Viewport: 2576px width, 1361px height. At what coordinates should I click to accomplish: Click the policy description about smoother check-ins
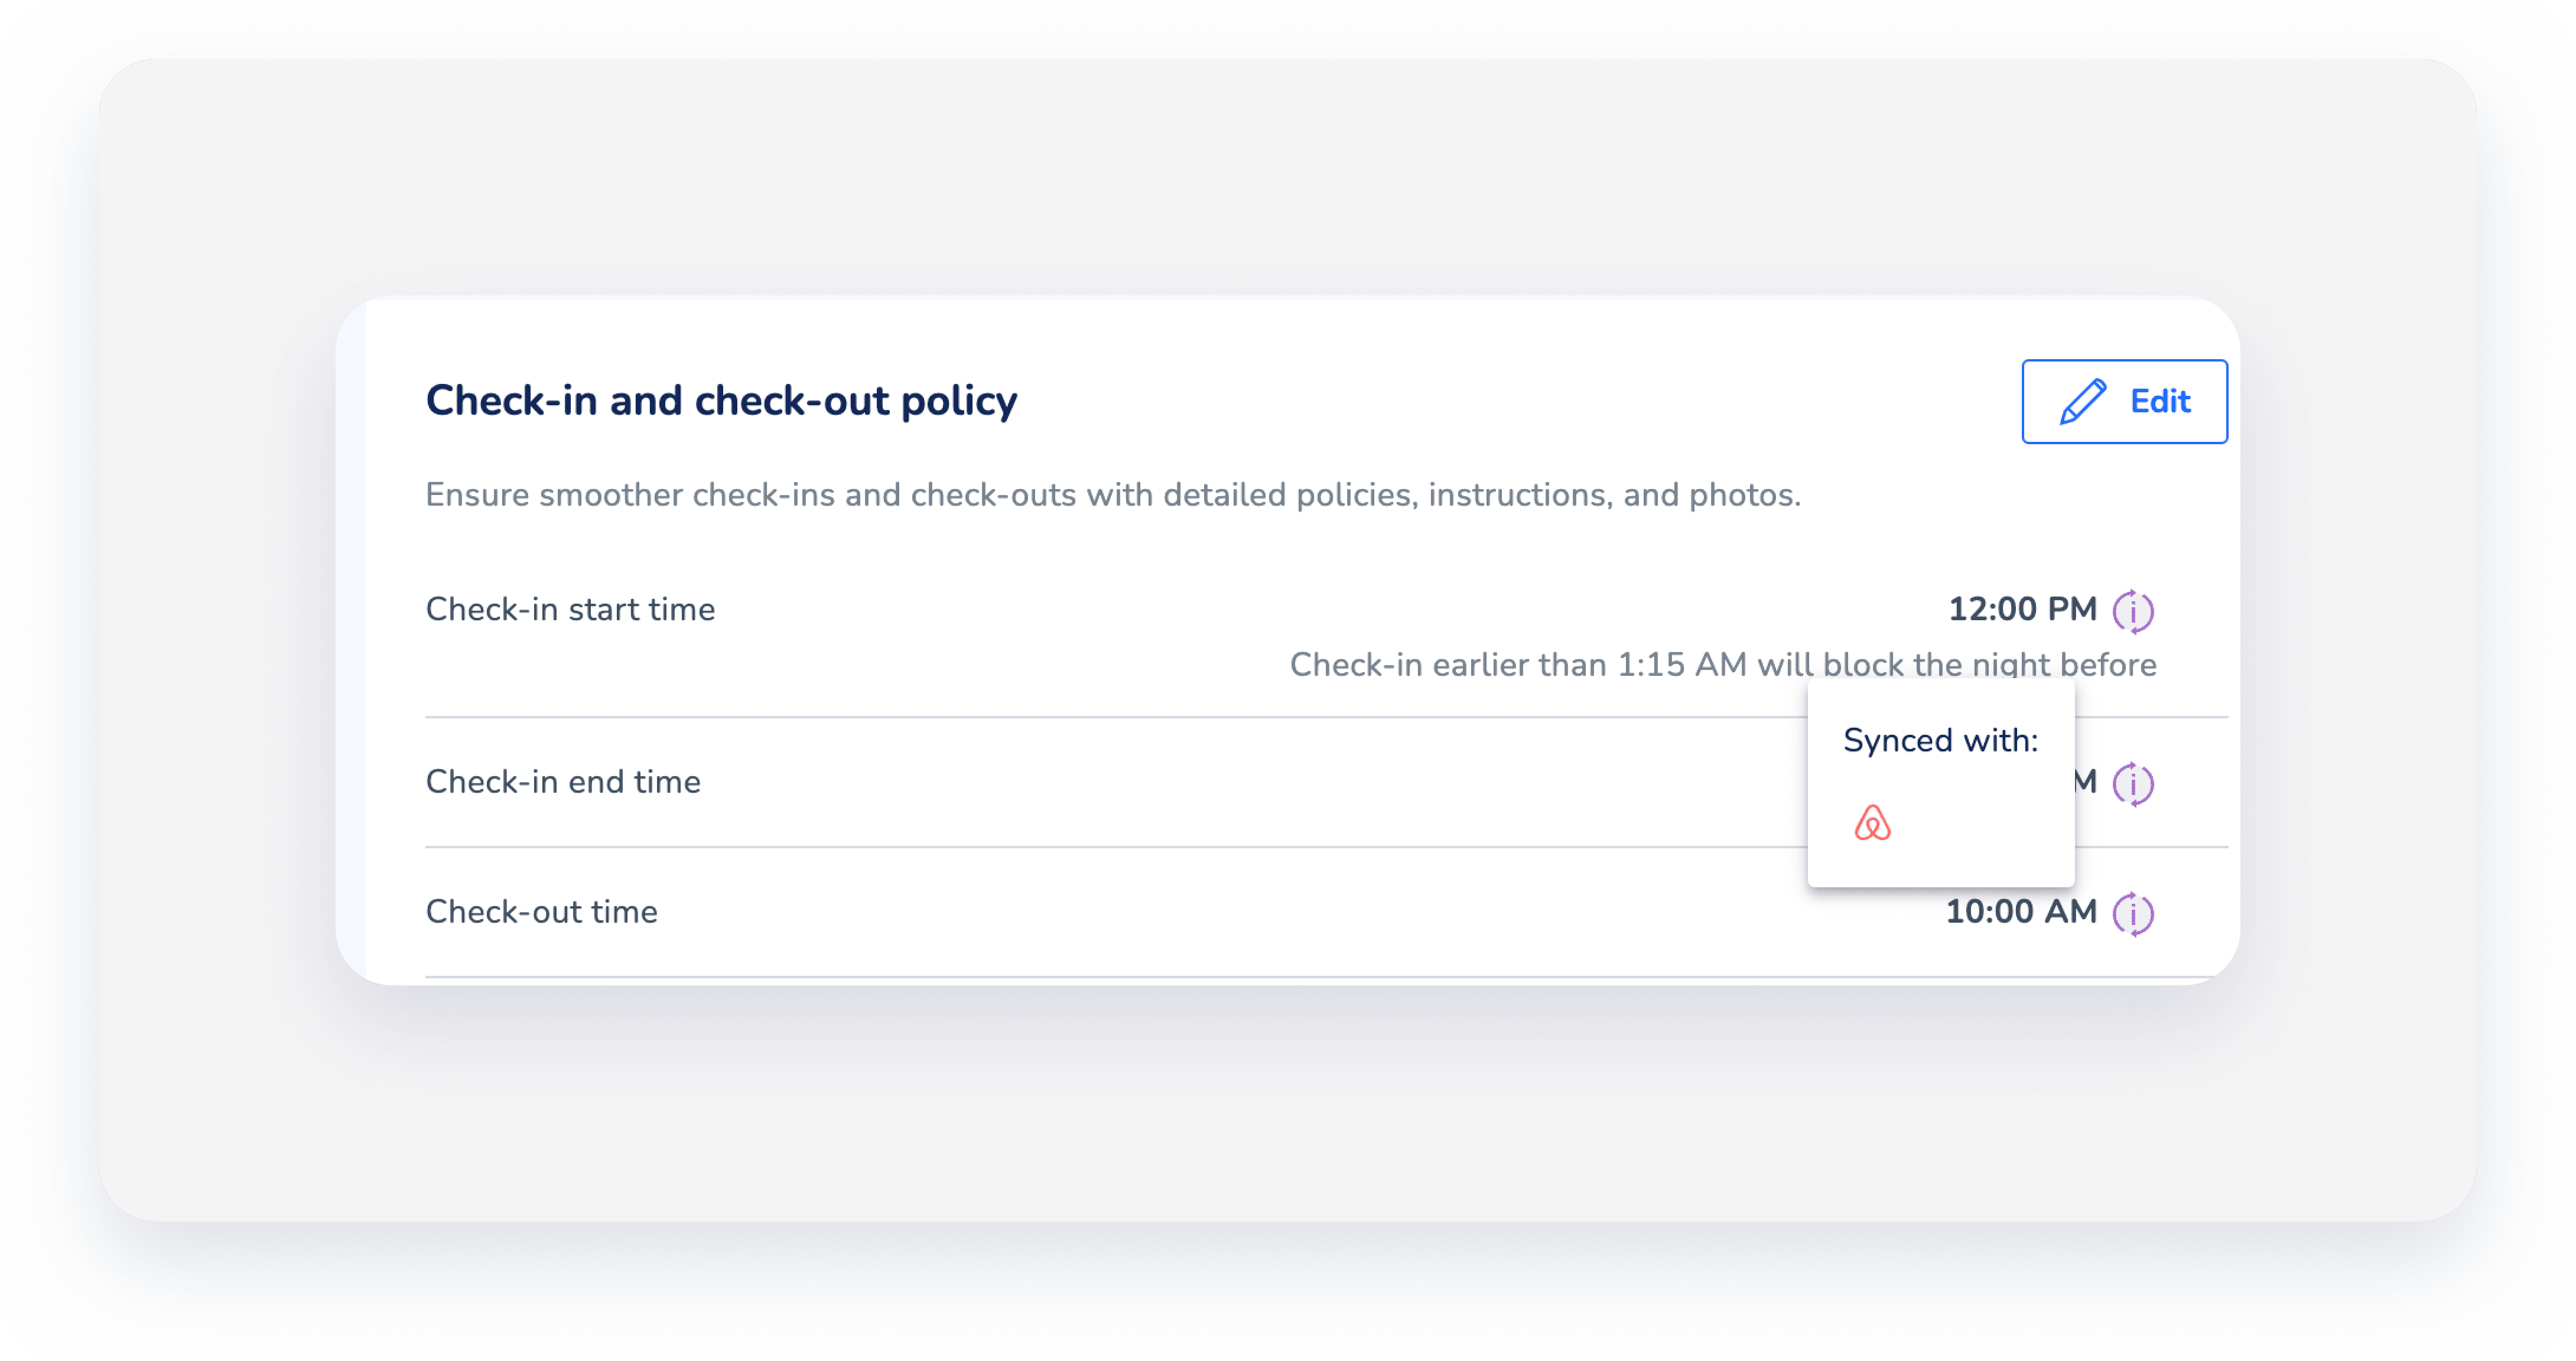[x=1113, y=494]
